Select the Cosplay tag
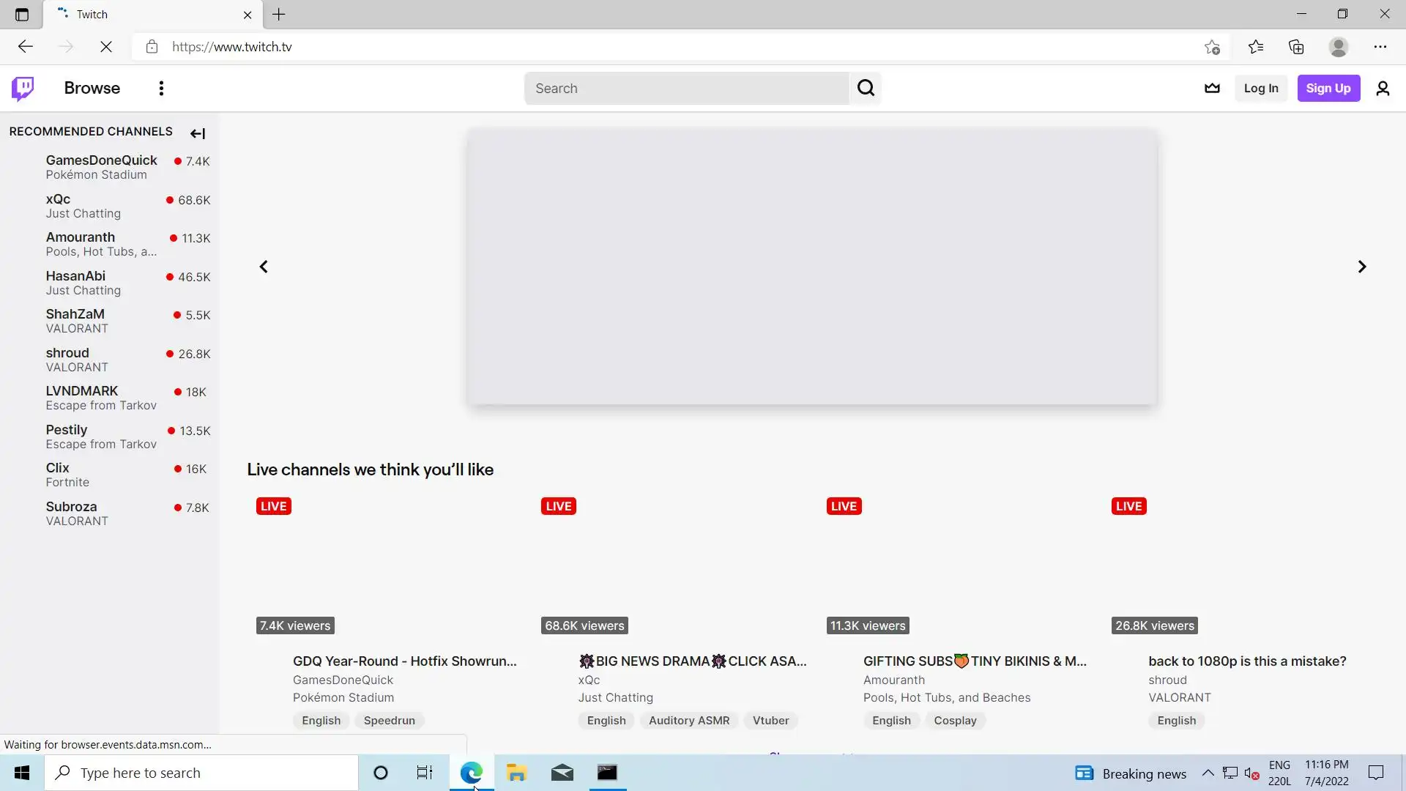This screenshot has width=1406, height=791. point(955,721)
